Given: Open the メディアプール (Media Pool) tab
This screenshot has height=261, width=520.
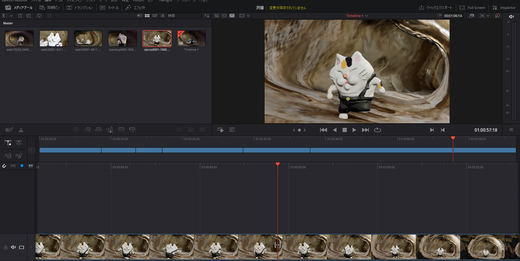Looking at the screenshot, I should point(19,8).
